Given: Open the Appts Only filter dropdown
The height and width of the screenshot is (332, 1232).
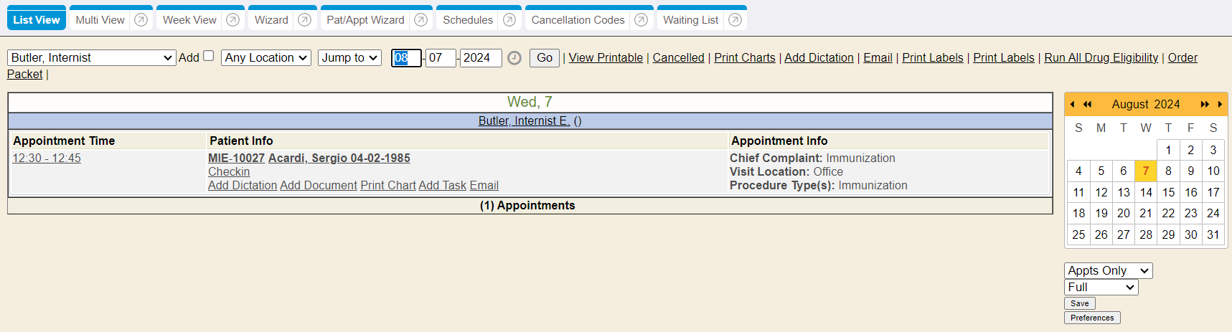Looking at the screenshot, I should pos(1108,271).
